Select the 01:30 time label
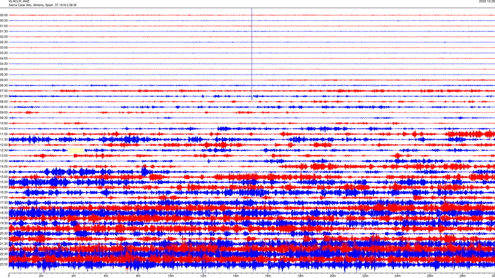The image size is (495, 278). coord(4,31)
